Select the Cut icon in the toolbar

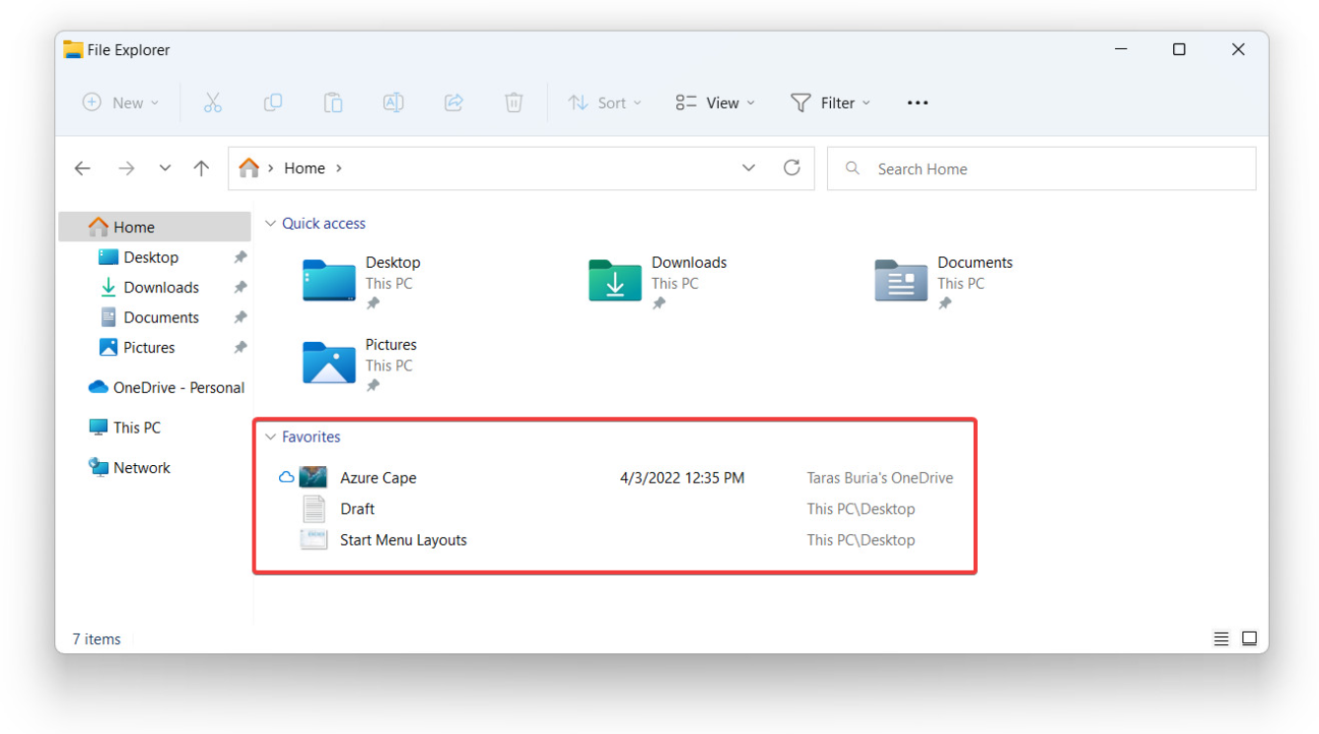213,102
